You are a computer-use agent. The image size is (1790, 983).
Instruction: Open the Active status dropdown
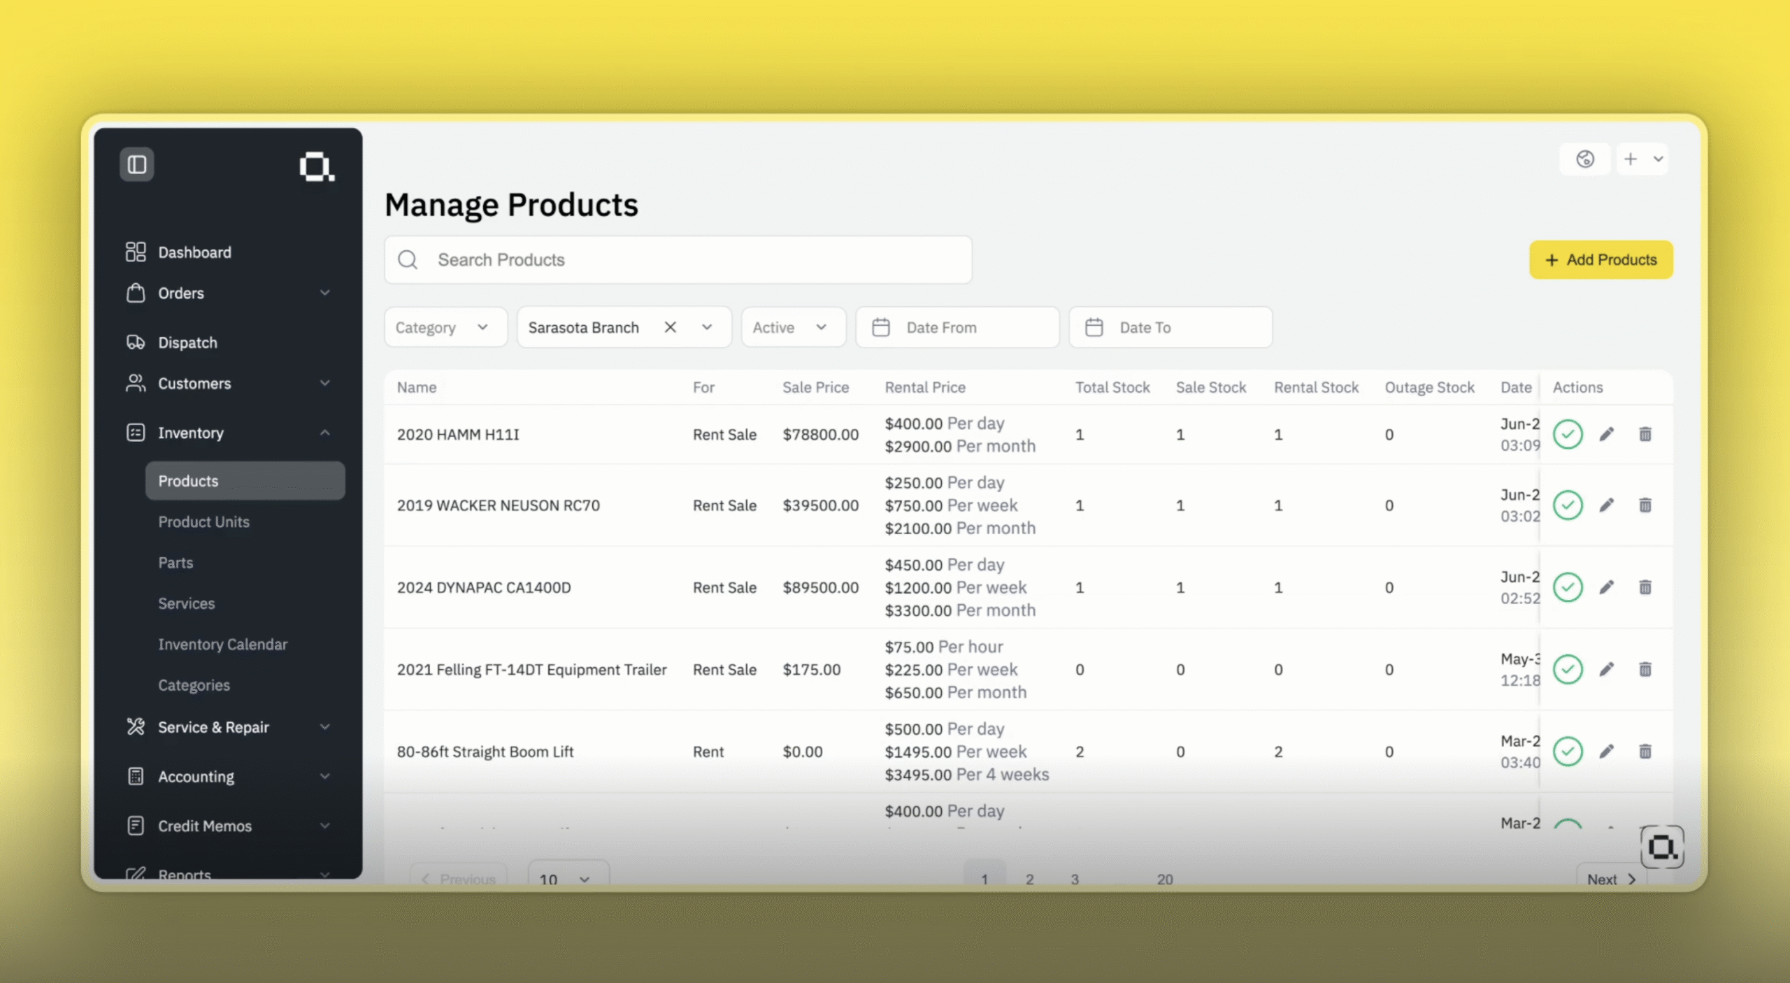(x=792, y=327)
